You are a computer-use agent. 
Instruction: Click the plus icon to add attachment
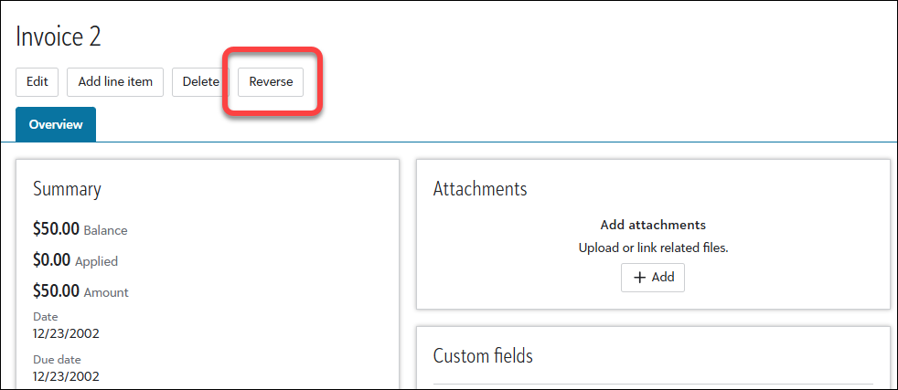[640, 278]
